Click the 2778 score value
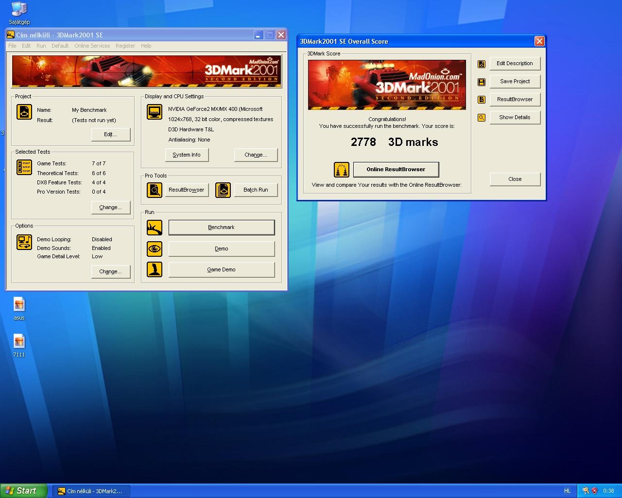This screenshot has height=498, width=622. [363, 142]
